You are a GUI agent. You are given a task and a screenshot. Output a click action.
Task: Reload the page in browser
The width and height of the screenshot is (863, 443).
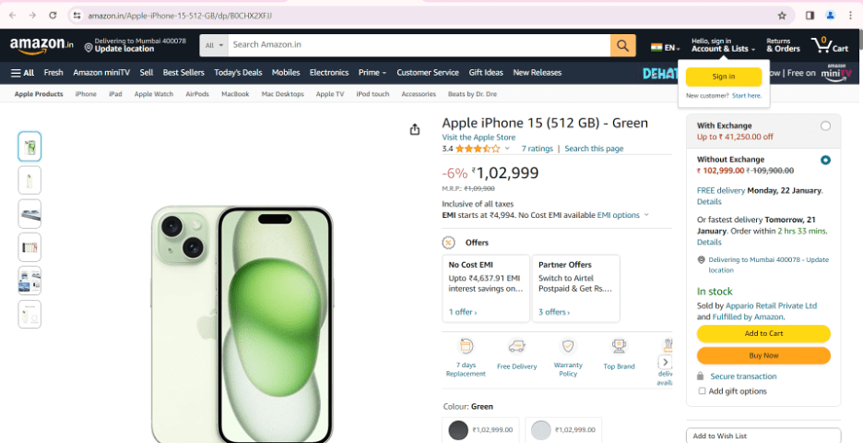click(53, 16)
